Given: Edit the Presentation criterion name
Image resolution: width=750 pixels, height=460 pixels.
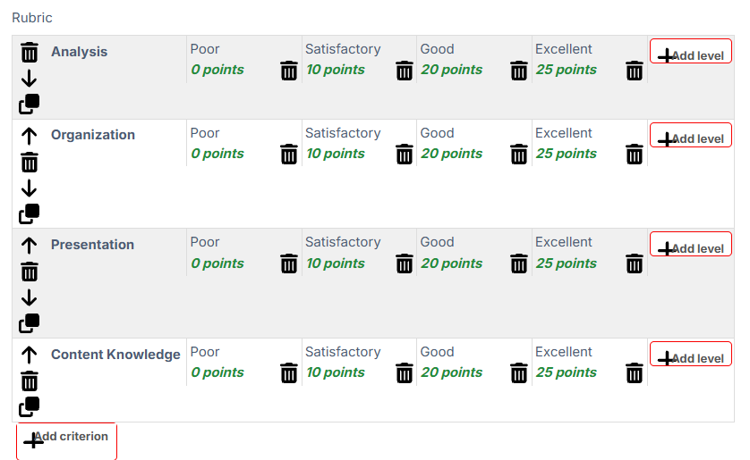Looking at the screenshot, I should click(92, 245).
